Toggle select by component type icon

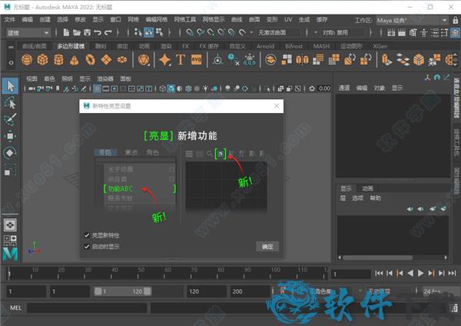[x=159, y=32]
